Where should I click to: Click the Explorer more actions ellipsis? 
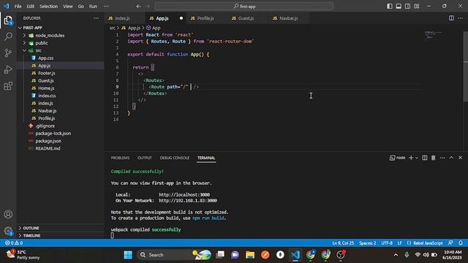[x=96, y=18]
